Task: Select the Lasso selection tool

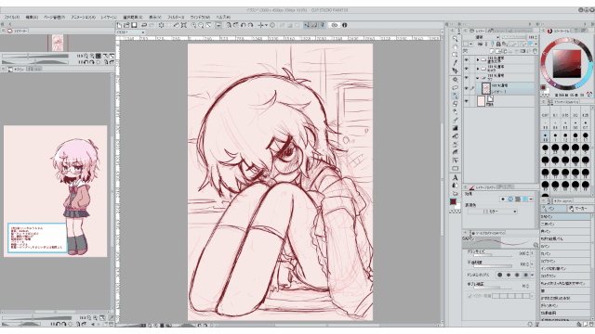Action: (455, 88)
